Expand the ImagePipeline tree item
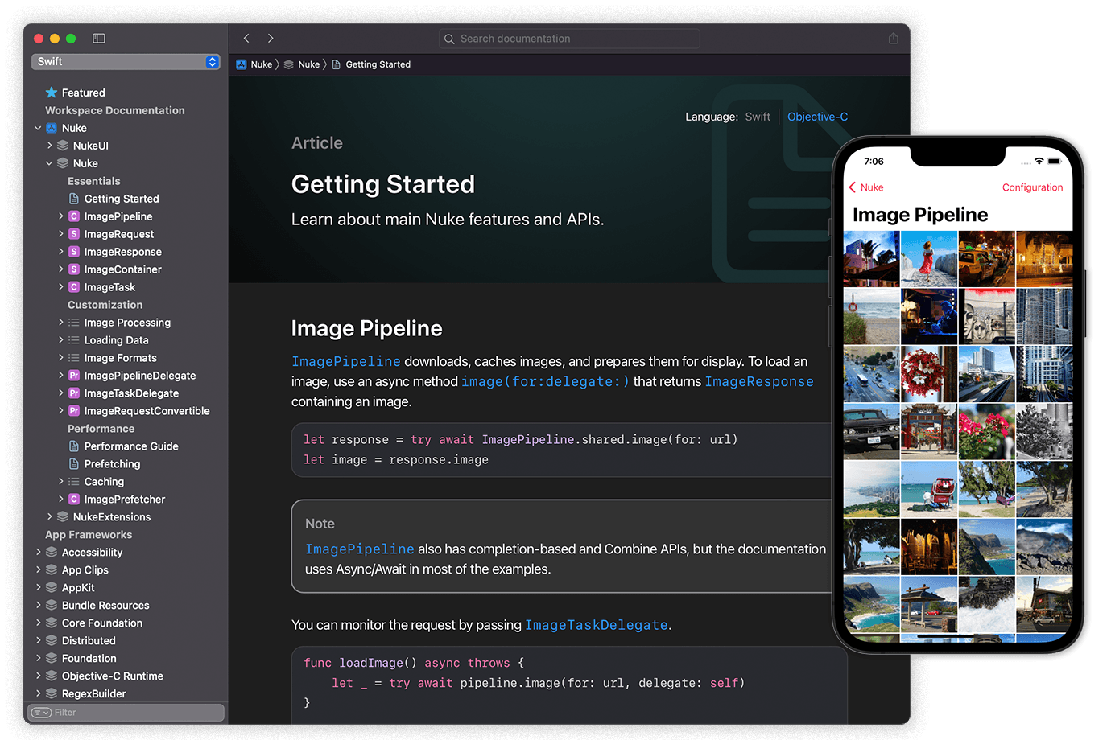 click(60, 216)
